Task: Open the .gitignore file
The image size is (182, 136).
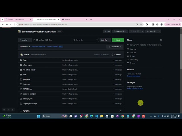Action: (26, 79)
